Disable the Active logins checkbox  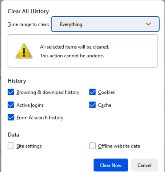pos(11,105)
